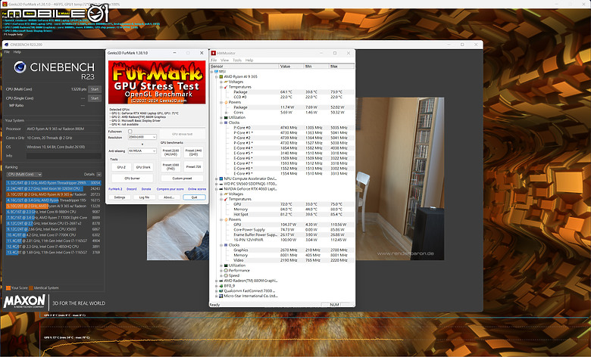
Task: Click the NVIDIA GeForce RTX 4060 card icon
Action: pos(221,189)
